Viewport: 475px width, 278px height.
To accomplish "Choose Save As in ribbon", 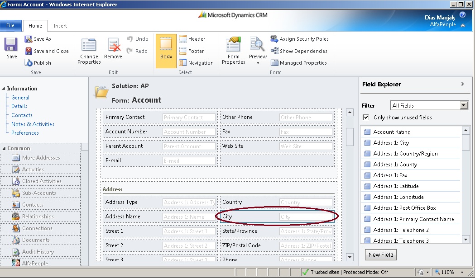I will click(38, 39).
